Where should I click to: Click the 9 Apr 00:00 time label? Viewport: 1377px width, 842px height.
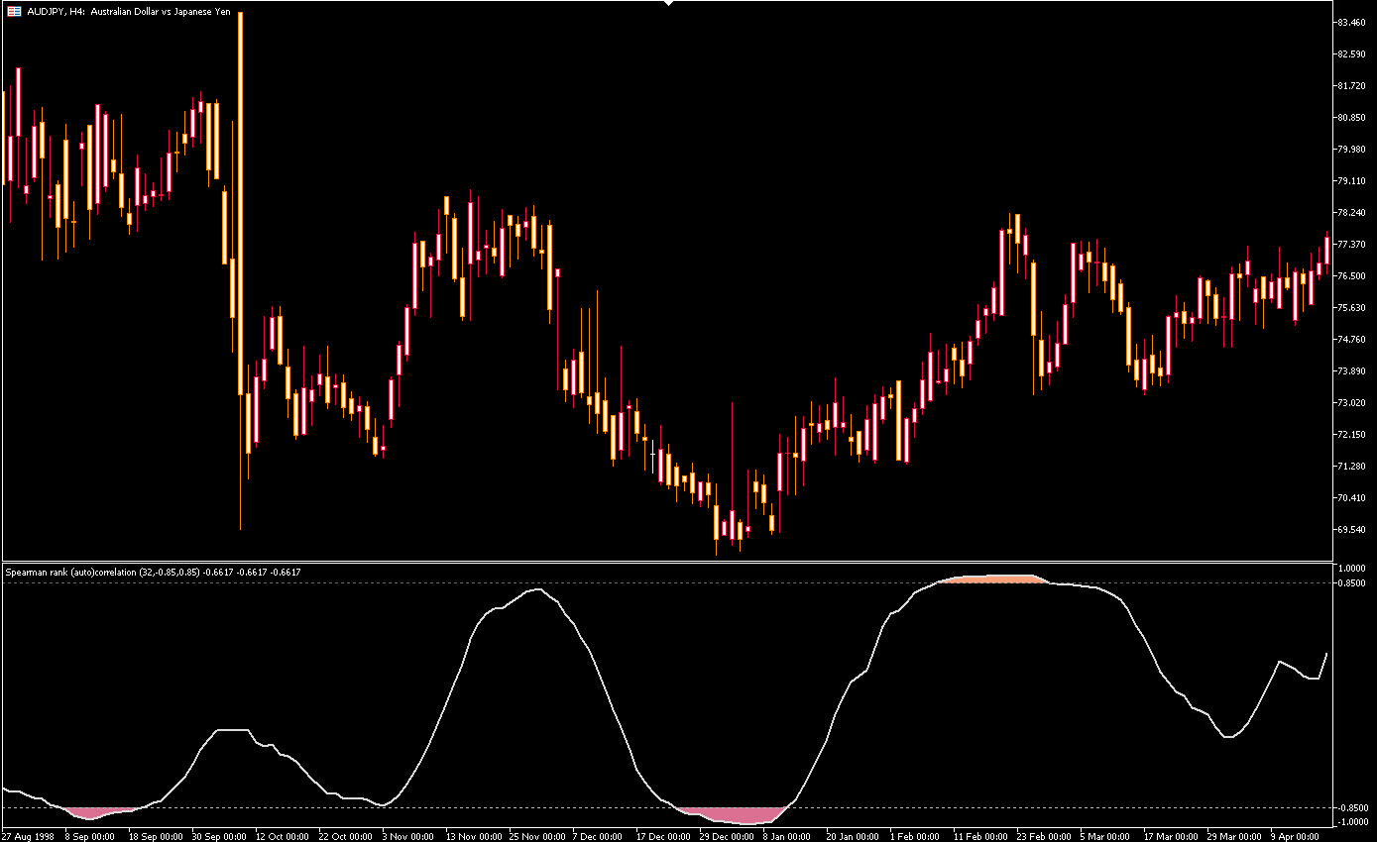pos(1295,836)
